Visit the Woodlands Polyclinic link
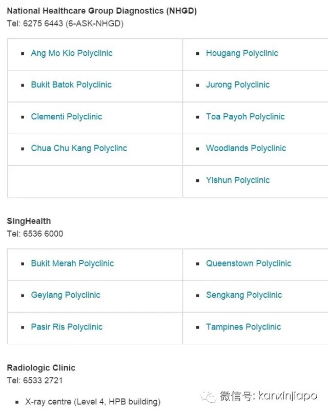The image size is (328, 413). coord(246,149)
